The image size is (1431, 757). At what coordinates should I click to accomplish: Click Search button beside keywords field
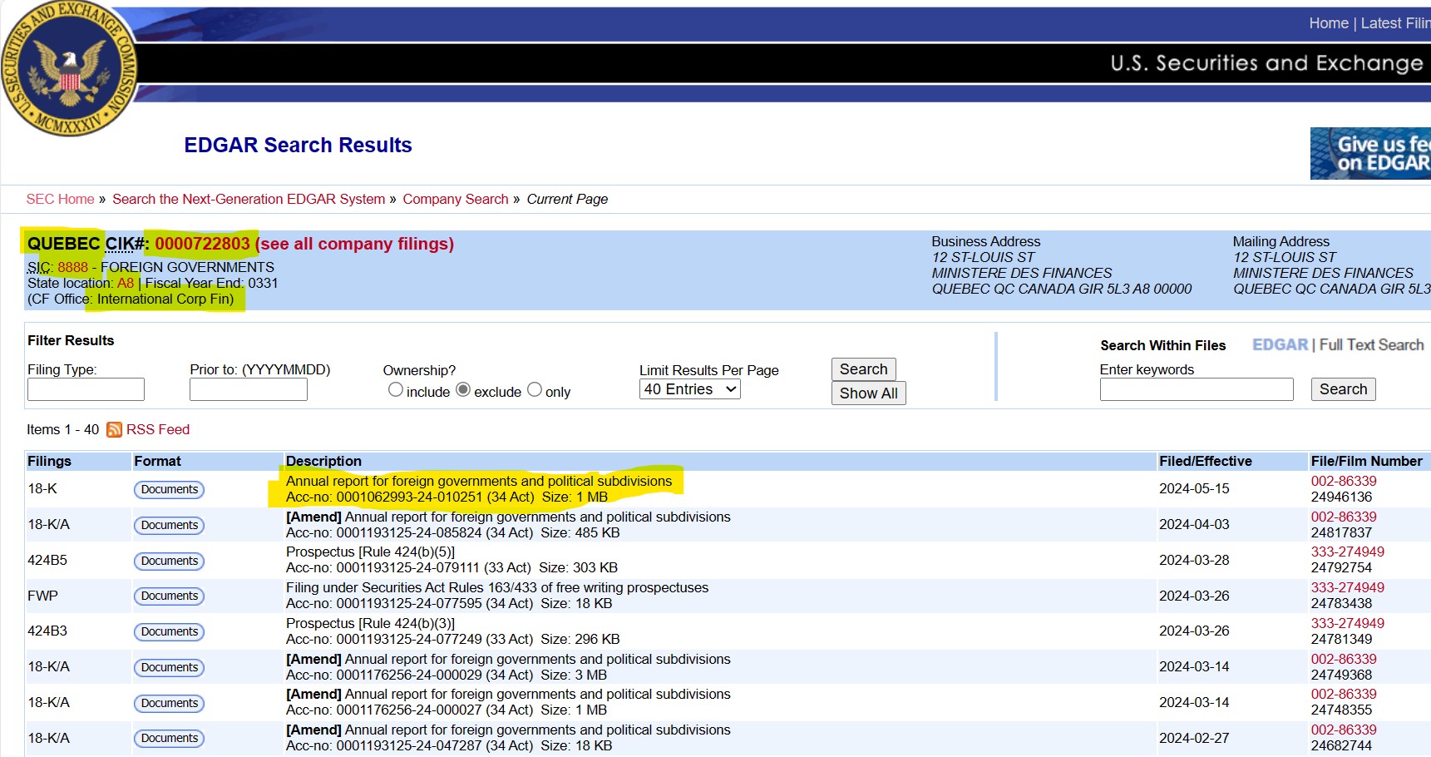pos(1344,389)
